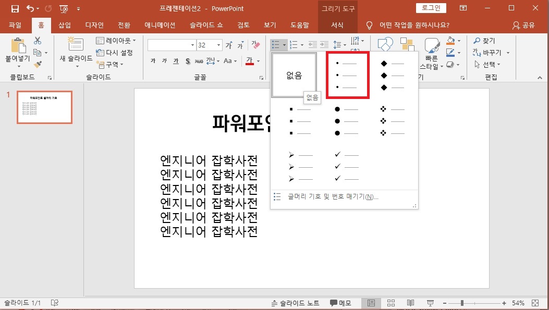This screenshot has width=549, height=310.
Task: Undo the last action
Action: [30, 8]
